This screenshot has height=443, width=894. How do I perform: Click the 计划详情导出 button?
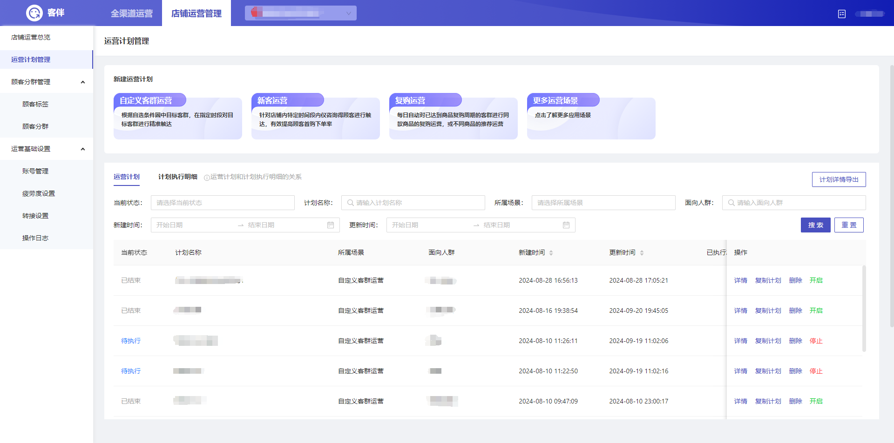coord(839,179)
